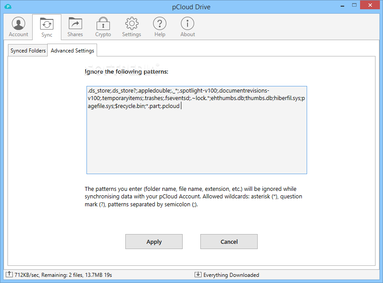Click the 'Everything Downloaded' status text
The width and height of the screenshot is (383, 283).
point(231,275)
